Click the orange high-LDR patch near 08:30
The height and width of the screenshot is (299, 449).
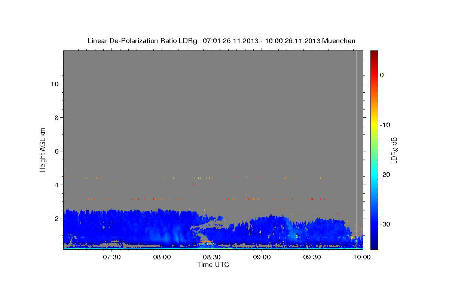207,241
